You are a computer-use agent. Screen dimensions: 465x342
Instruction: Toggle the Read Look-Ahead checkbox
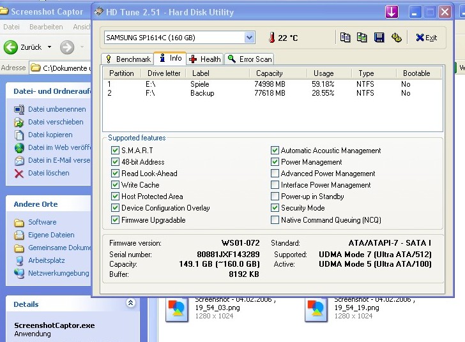tap(115, 174)
